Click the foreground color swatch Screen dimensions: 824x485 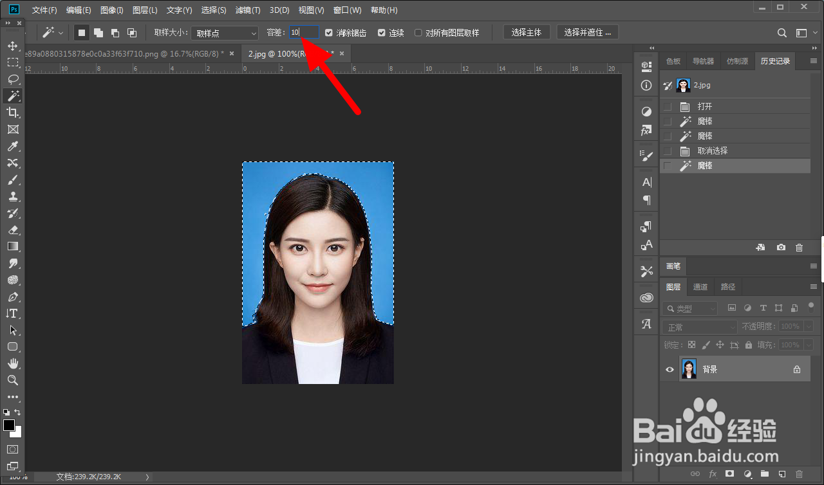pos(9,425)
